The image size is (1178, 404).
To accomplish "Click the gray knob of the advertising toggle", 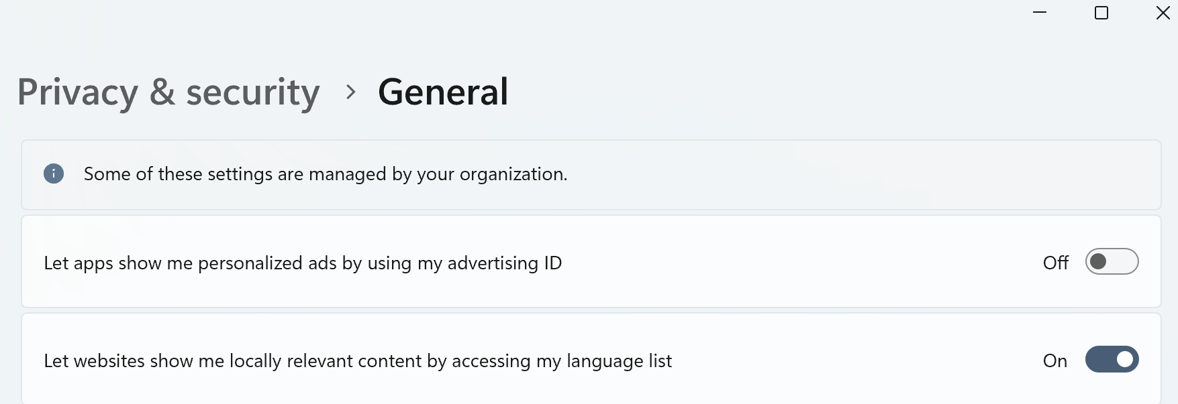I will [x=1099, y=261].
